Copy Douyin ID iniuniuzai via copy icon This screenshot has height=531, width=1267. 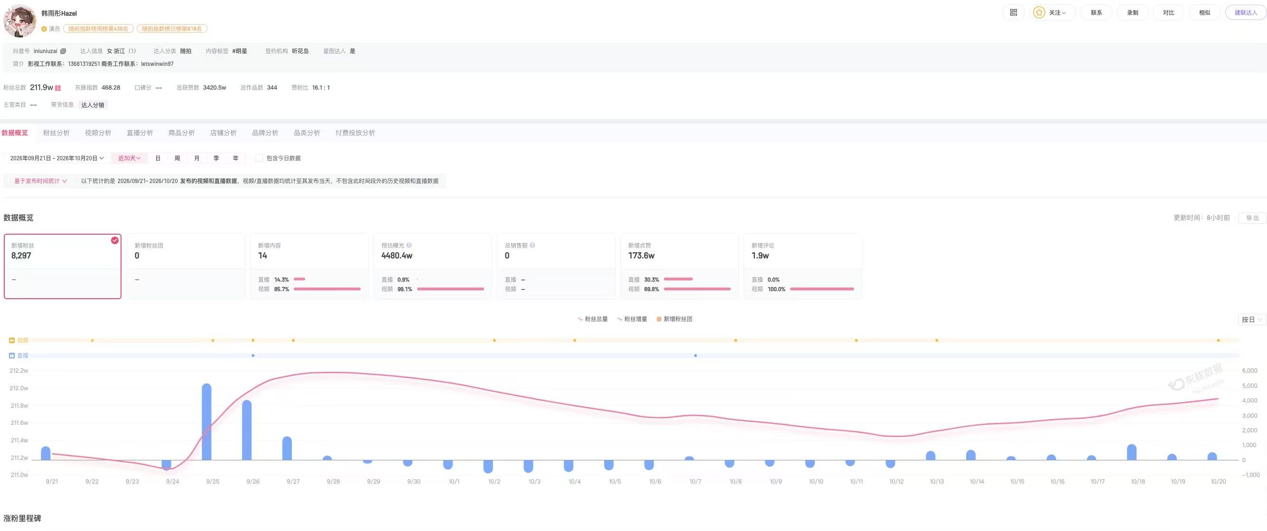[x=63, y=51]
